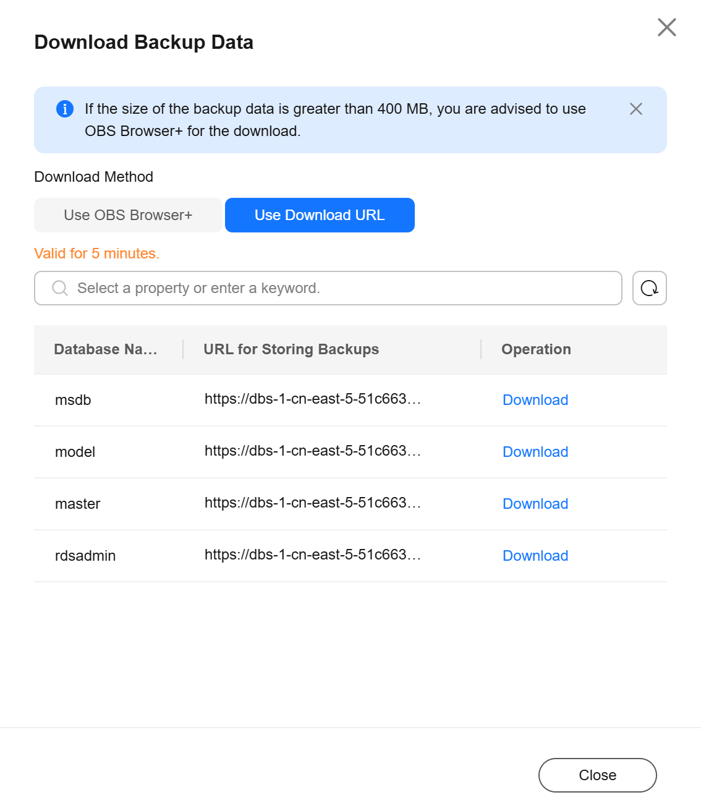
Task: Click the URL for Storing Backups header
Action: point(291,349)
